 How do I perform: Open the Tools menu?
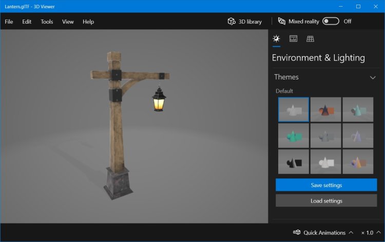[x=47, y=22]
